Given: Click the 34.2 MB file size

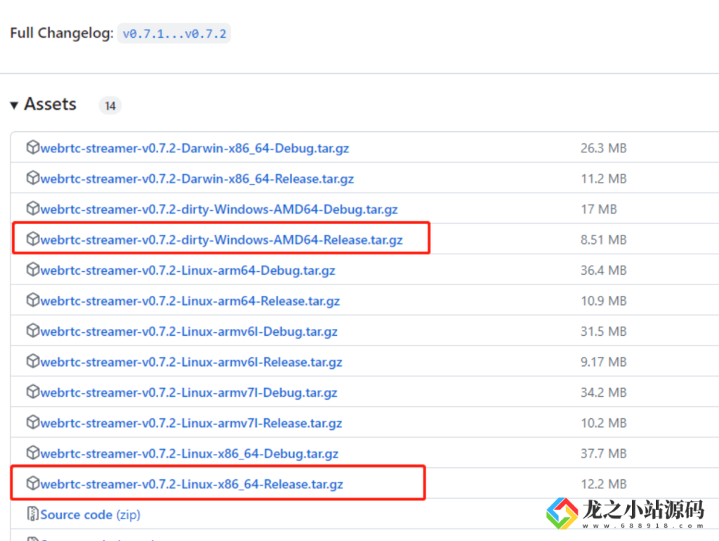Looking at the screenshot, I should coord(603,392).
